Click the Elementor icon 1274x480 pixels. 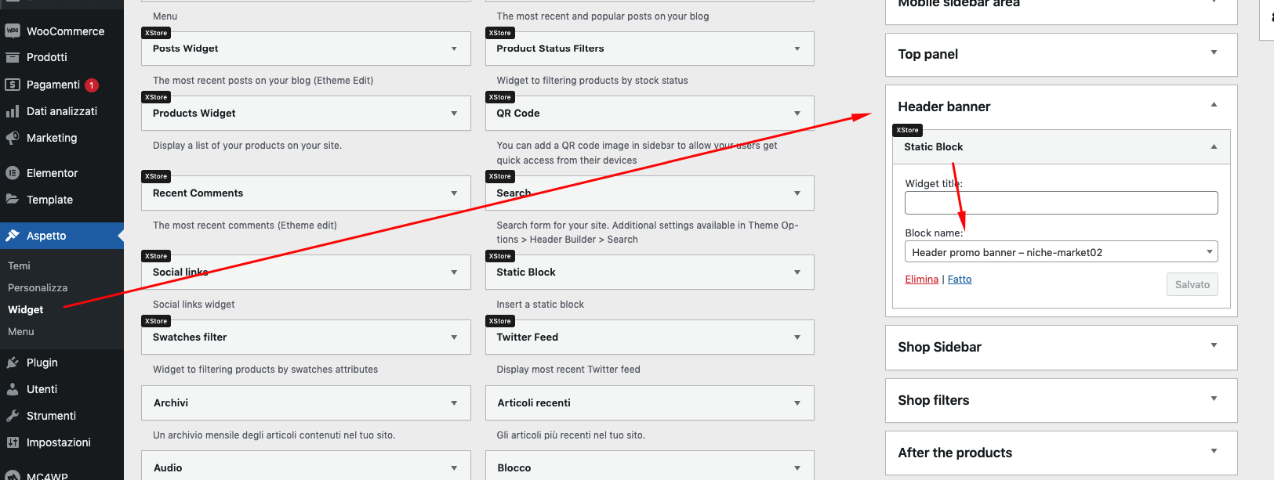pos(13,173)
